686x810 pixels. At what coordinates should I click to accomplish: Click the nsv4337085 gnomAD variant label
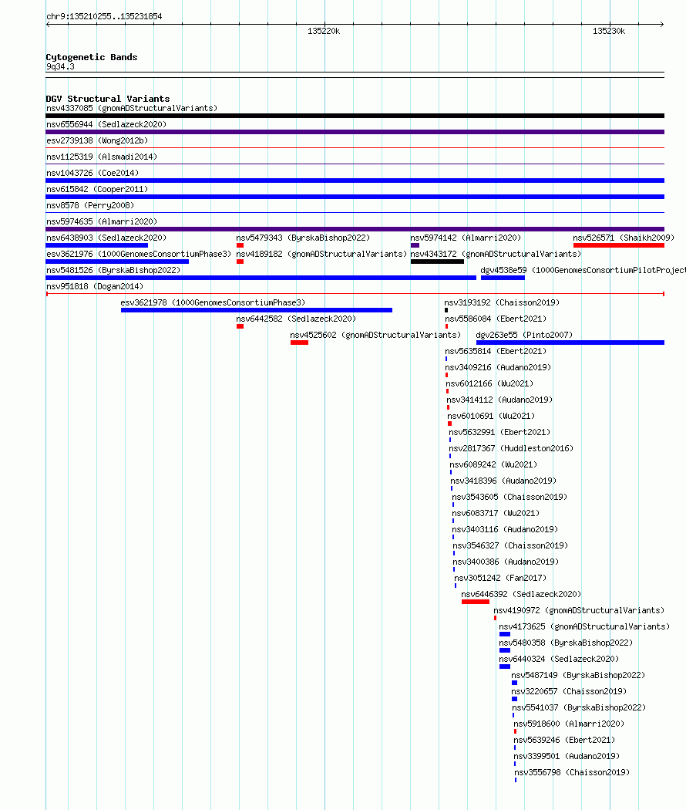coord(132,109)
